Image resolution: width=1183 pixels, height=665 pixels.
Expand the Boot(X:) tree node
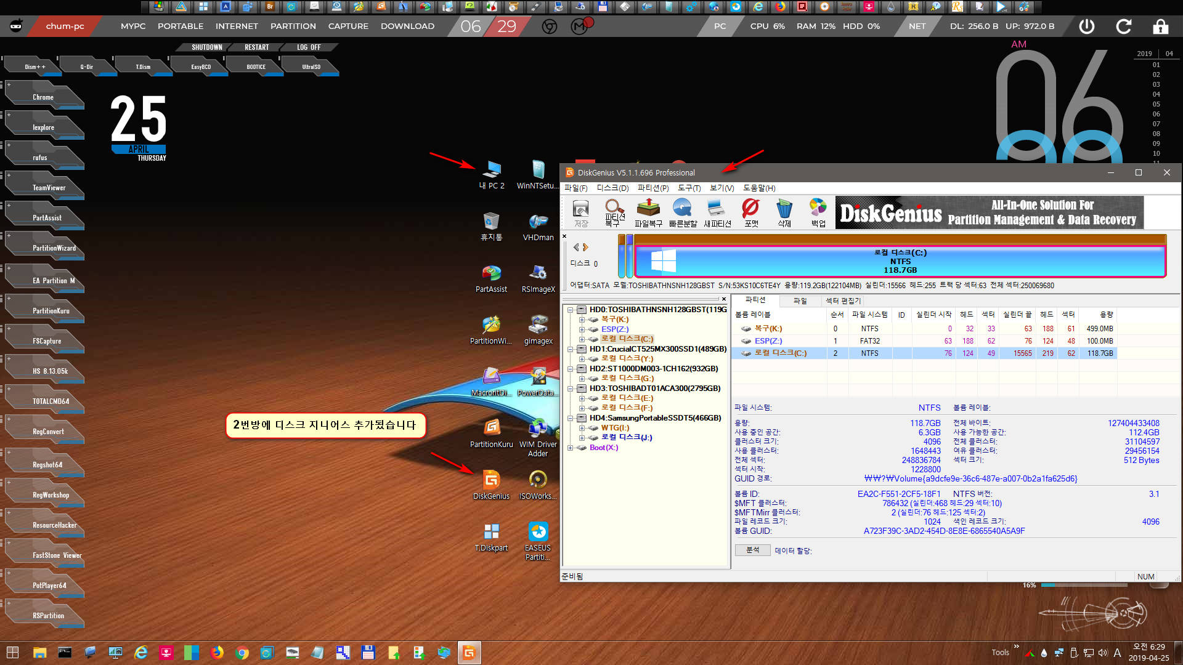tap(571, 448)
